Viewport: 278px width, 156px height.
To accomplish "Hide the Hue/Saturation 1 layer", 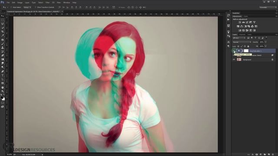I will tap(234, 51).
